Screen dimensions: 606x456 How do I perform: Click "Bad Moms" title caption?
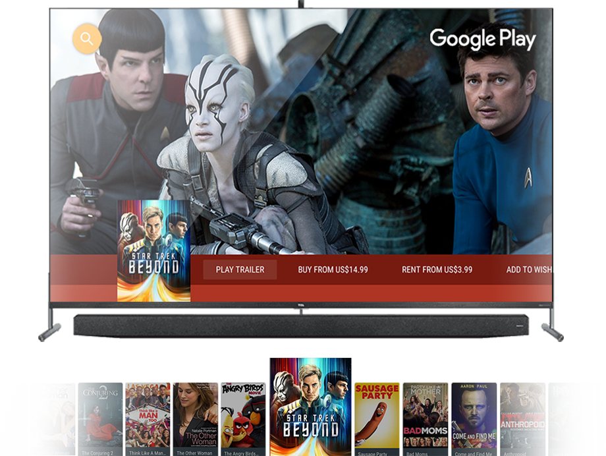pyautogui.click(x=417, y=453)
